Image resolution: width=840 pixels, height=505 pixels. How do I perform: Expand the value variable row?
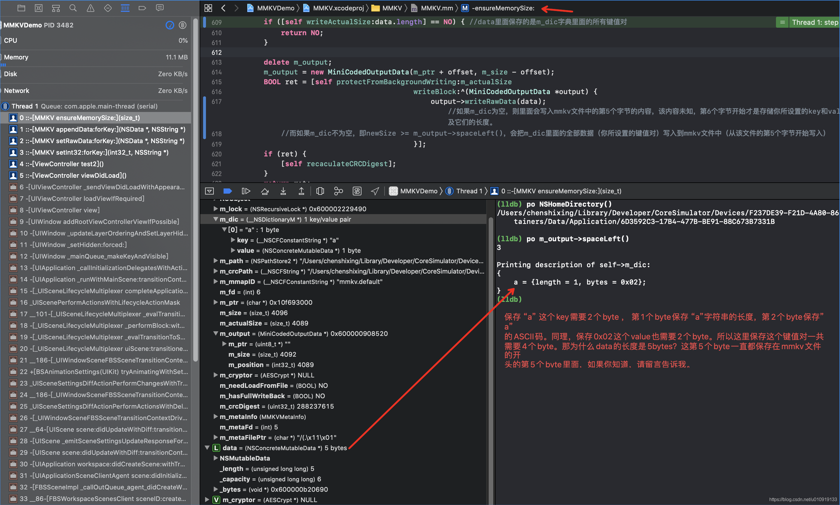[x=233, y=250]
